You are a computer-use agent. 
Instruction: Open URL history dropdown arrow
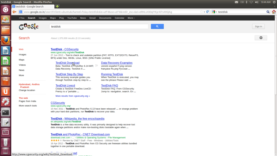coord(205,12)
